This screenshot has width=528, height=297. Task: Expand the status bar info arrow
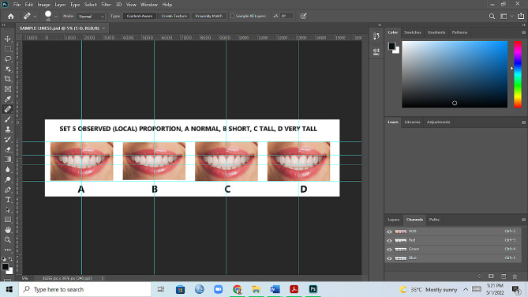pos(103,278)
